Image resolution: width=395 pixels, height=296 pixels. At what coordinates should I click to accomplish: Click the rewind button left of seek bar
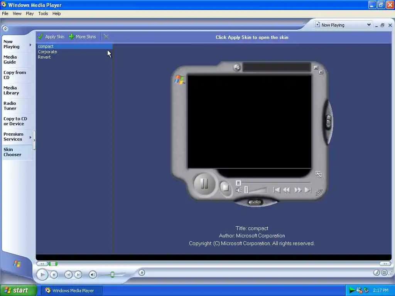(x=42, y=264)
